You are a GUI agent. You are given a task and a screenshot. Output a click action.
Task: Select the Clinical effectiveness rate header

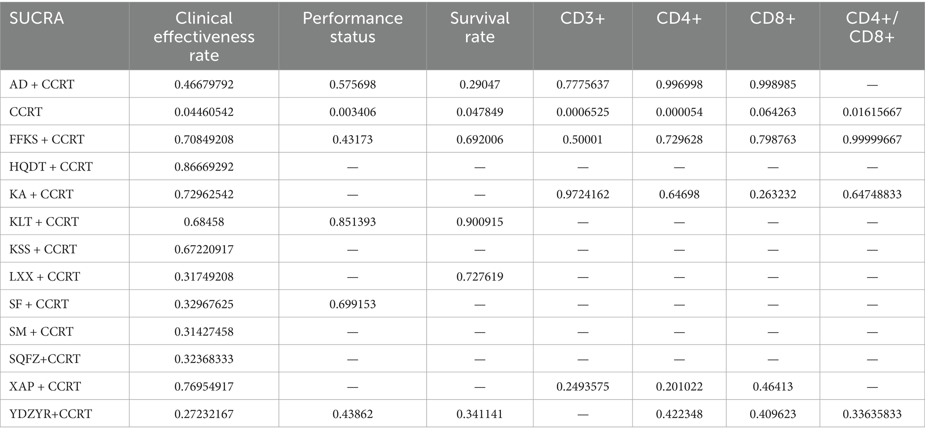click(204, 36)
